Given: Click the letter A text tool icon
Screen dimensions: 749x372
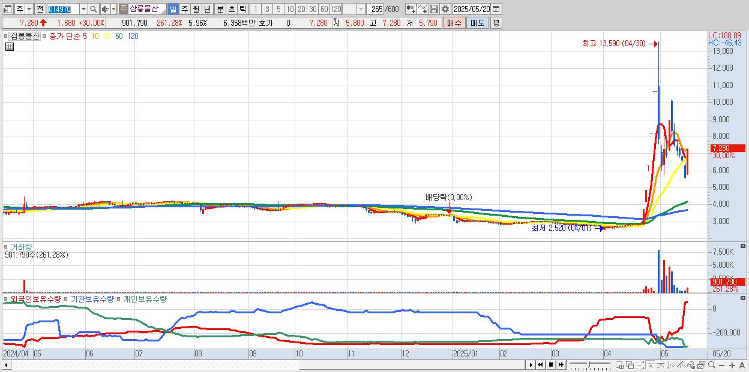Looking at the screenshot, I should (x=742, y=365).
